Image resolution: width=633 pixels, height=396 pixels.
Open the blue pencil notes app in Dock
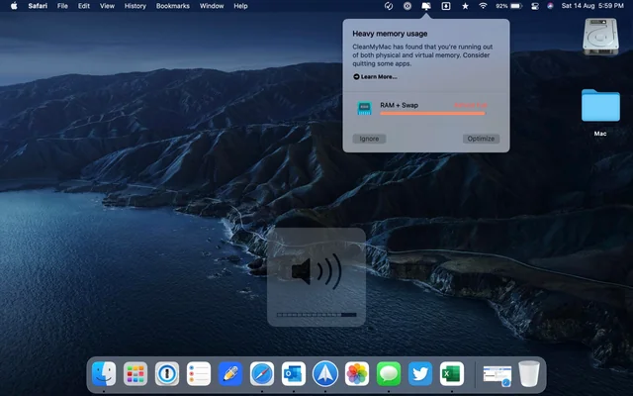pos(230,374)
